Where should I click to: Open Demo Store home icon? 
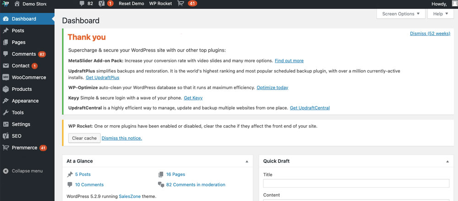[17, 4]
